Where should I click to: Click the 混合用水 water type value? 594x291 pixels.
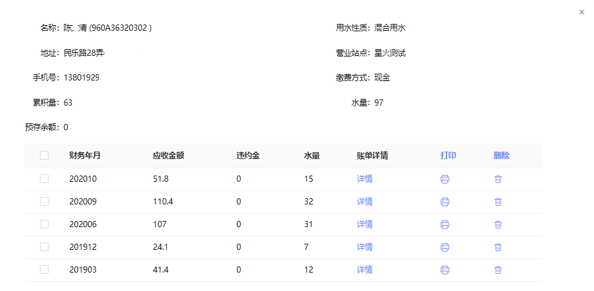pos(390,28)
